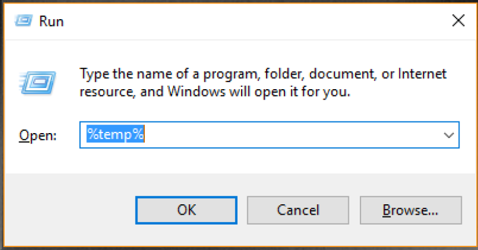This screenshot has height=250, width=478.
Task: Click the large Run program icon
Action: click(x=37, y=82)
